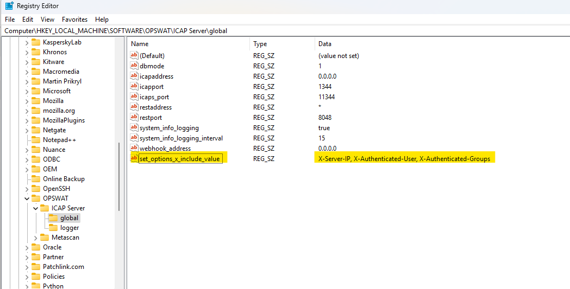The height and width of the screenshot is (289, 570).
Task: Expand the Netgate key
Action: coord(27,130)
